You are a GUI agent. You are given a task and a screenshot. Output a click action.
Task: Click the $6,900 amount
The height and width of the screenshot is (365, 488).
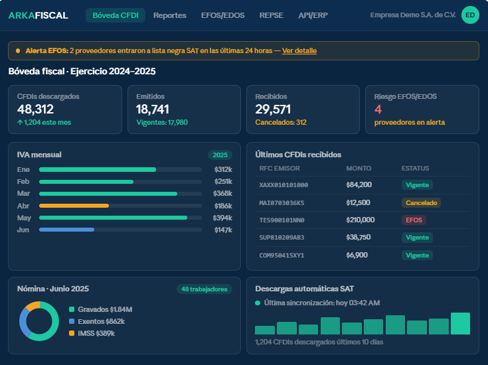click(x=357, y=255)
